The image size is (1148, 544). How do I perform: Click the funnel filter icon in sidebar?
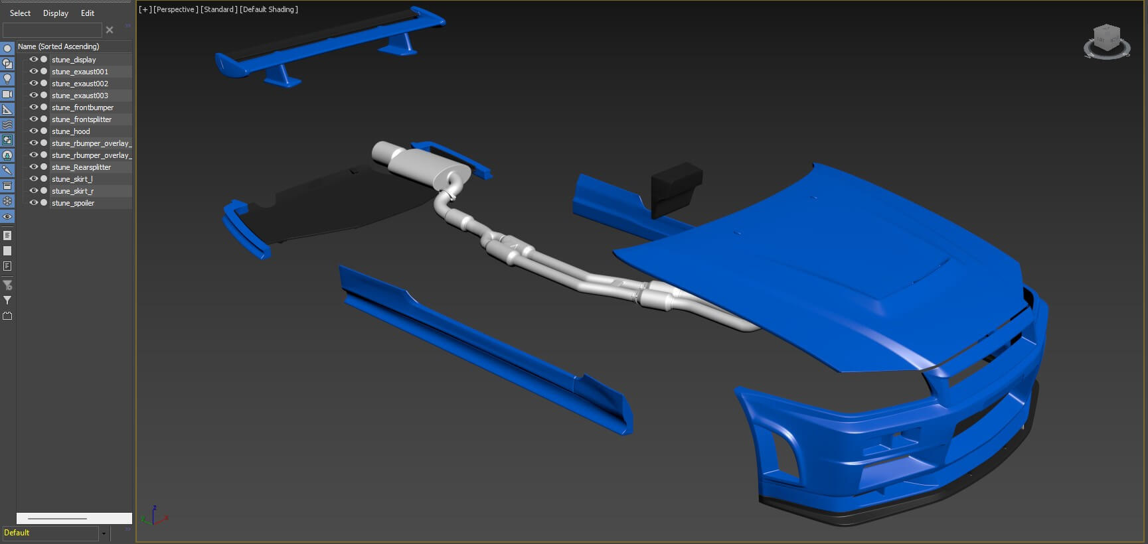[7, 301]
